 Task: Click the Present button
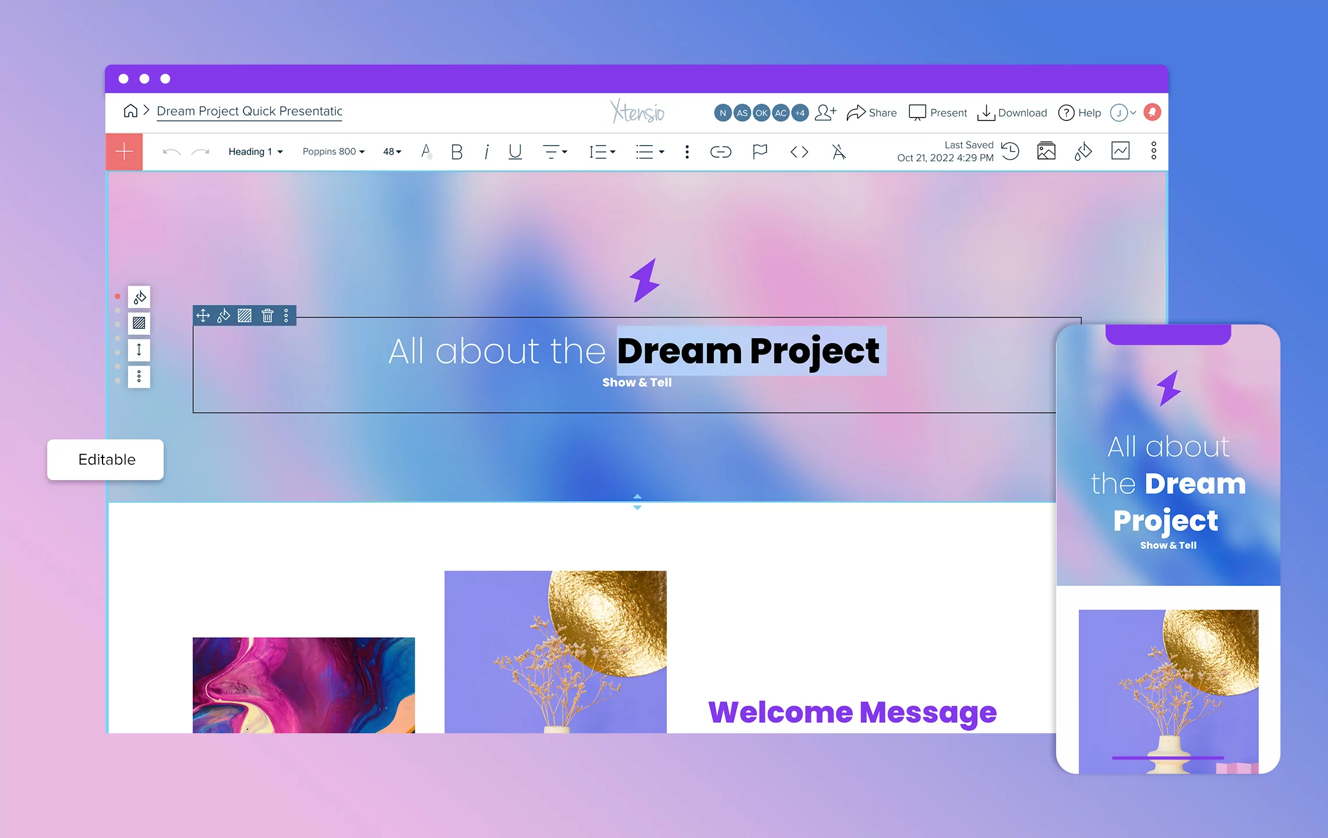pyautogui.click(x=937, y=112)
